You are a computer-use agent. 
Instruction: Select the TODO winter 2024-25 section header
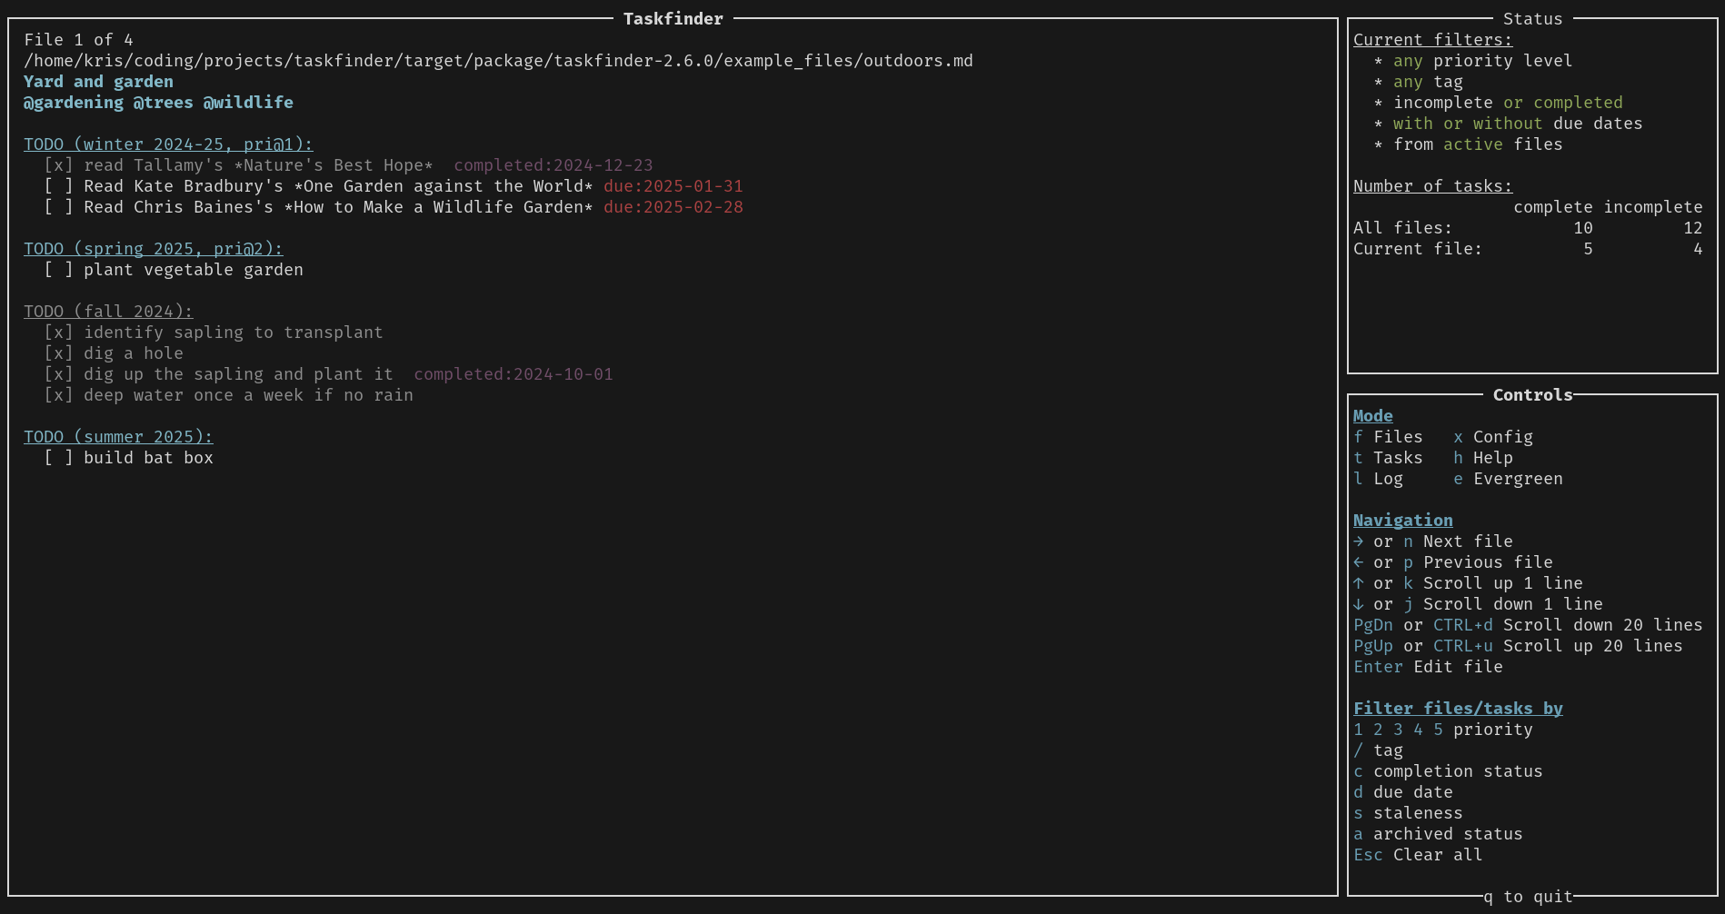coord(168,144)
